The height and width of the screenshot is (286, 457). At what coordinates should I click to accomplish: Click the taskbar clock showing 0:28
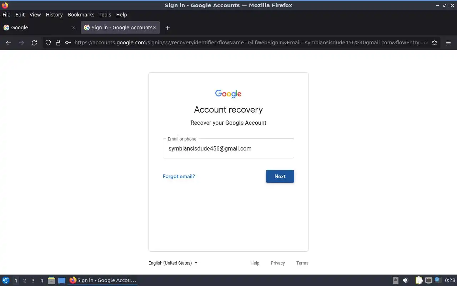coord(450,280)
